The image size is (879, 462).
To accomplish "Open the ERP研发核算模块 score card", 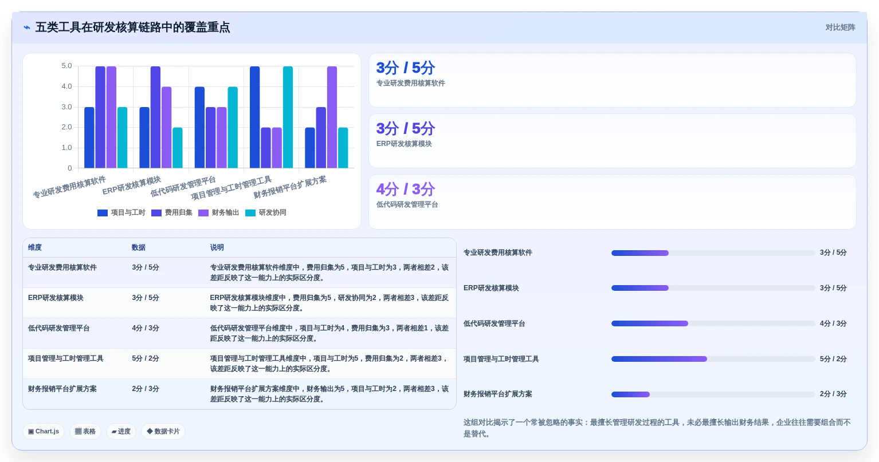I will click(612, 141).
